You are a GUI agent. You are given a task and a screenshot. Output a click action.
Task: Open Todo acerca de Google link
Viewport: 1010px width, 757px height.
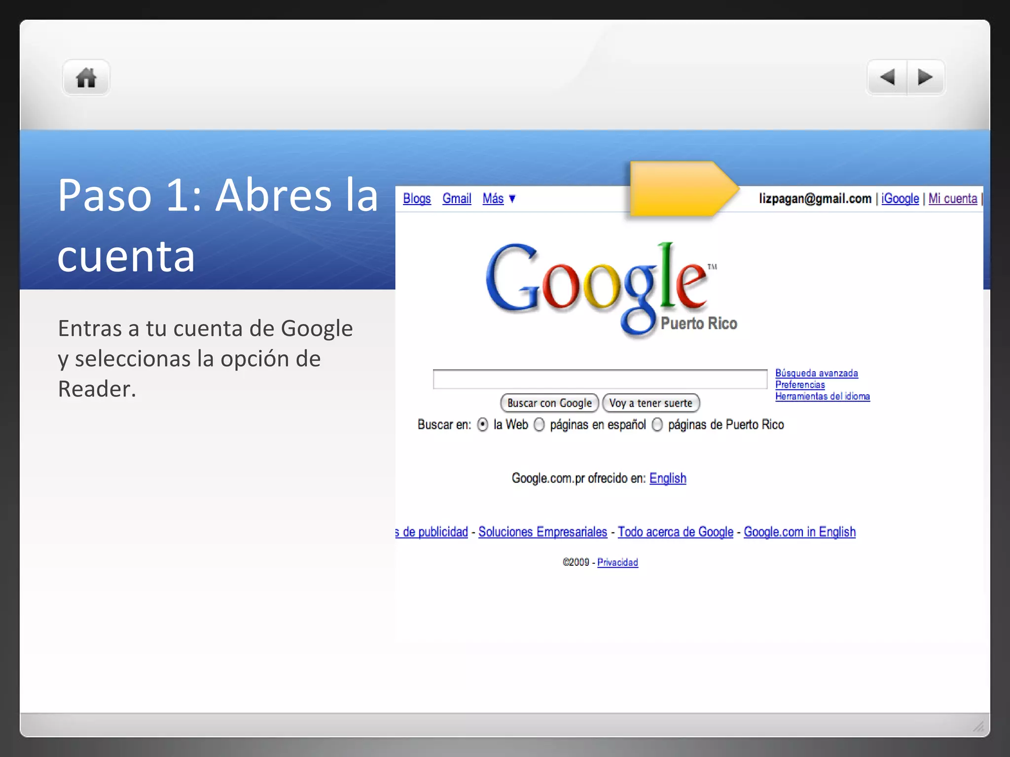coord(676,532)
